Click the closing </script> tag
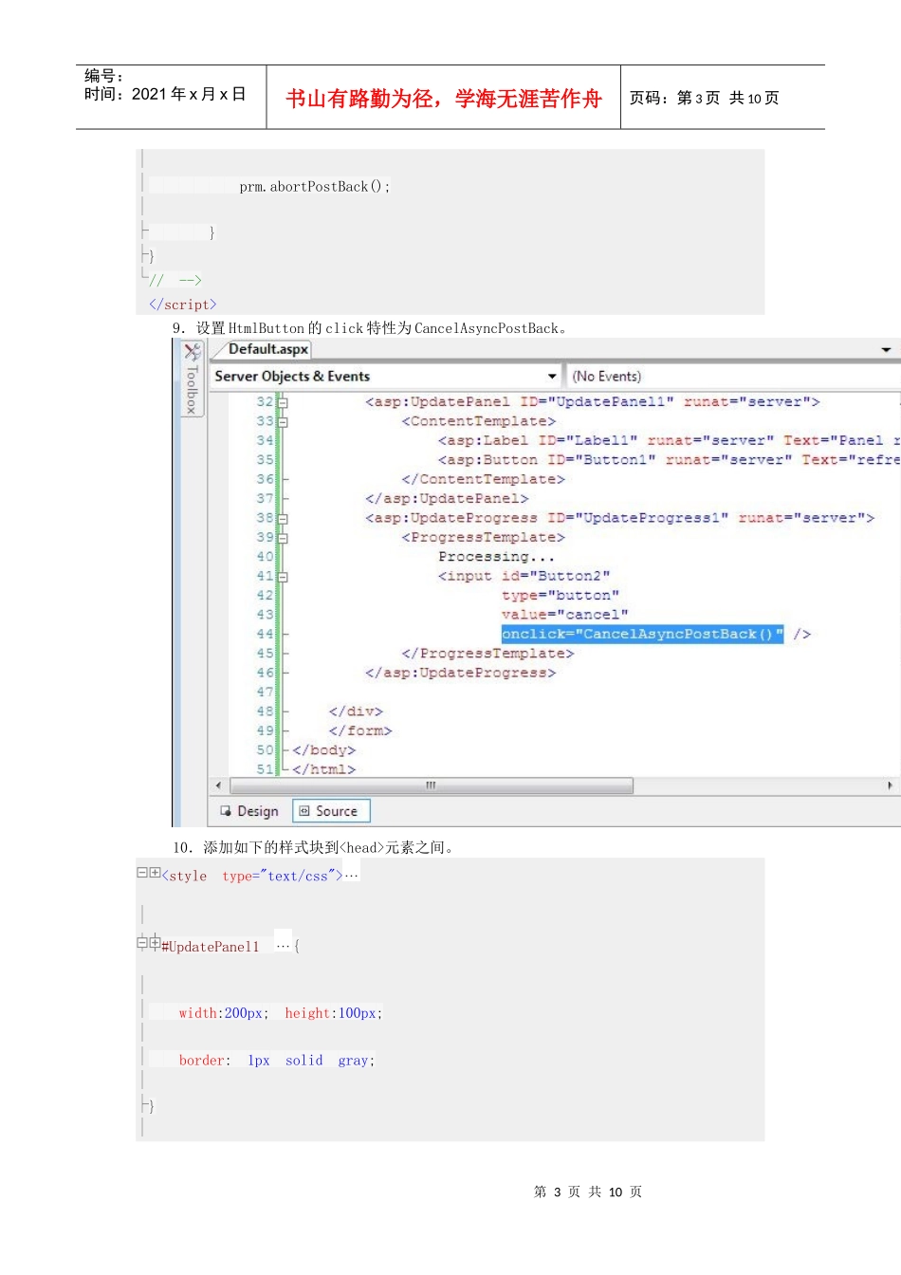The width and height of the screenshot is (901, 1275). pos(183,305)
